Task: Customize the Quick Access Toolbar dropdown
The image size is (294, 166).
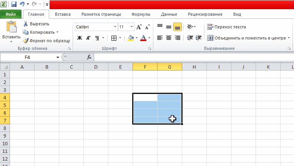Action: [x=47, y=5]
